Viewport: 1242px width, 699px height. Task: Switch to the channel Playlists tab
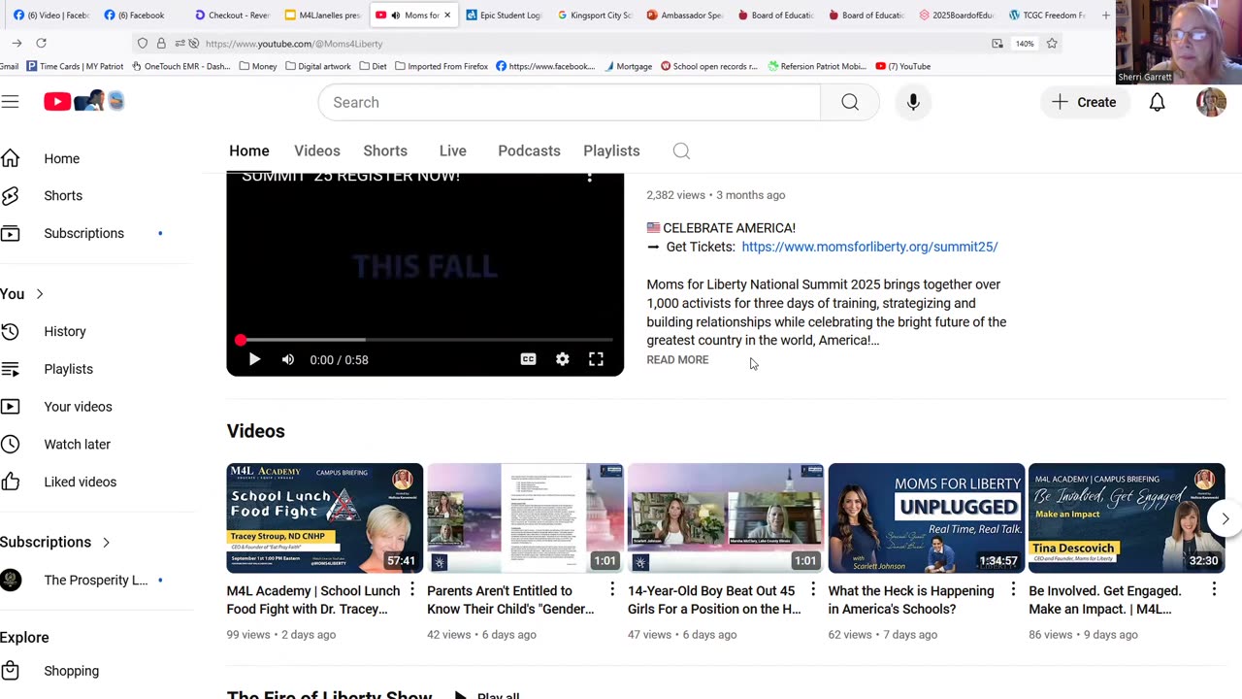611,150
